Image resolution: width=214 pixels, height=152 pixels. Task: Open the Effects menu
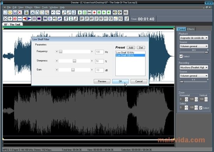[x=29, y=7]
